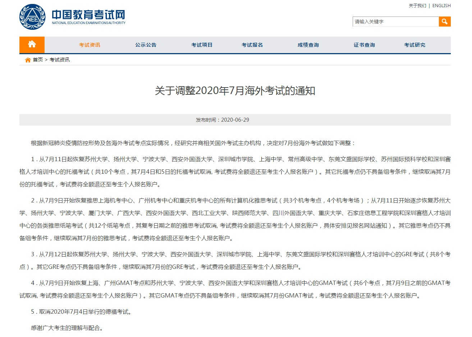Select the 证书查询 navigation item
Viewport: 472px width, 337px height.
point(364,45)
